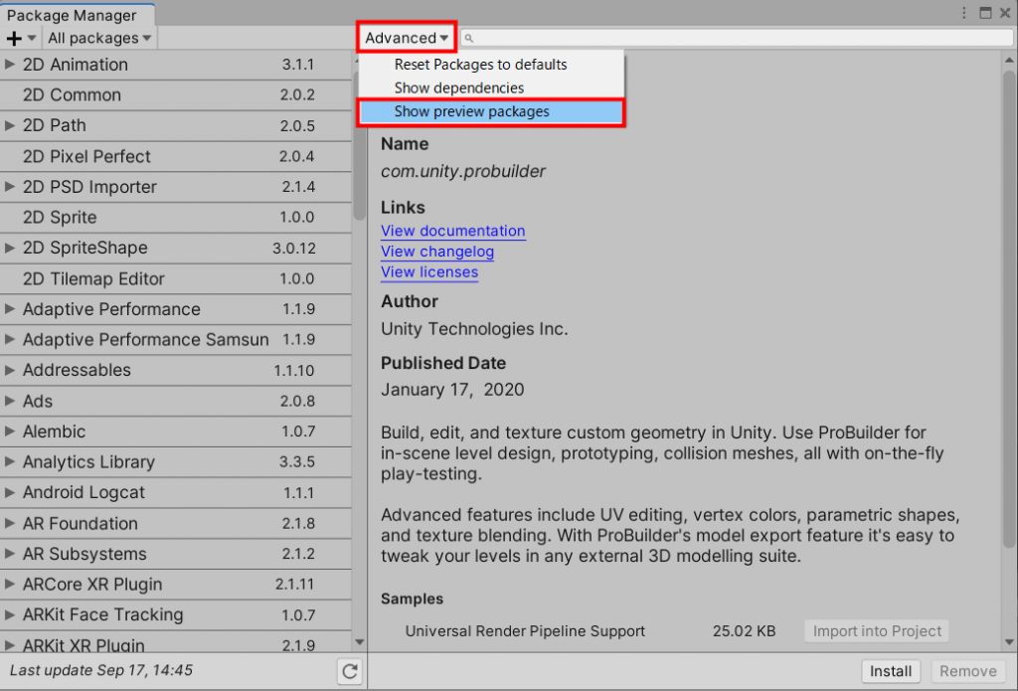1018x691 pixels.
Task: Click the plus add package icon
Action: 14,39
